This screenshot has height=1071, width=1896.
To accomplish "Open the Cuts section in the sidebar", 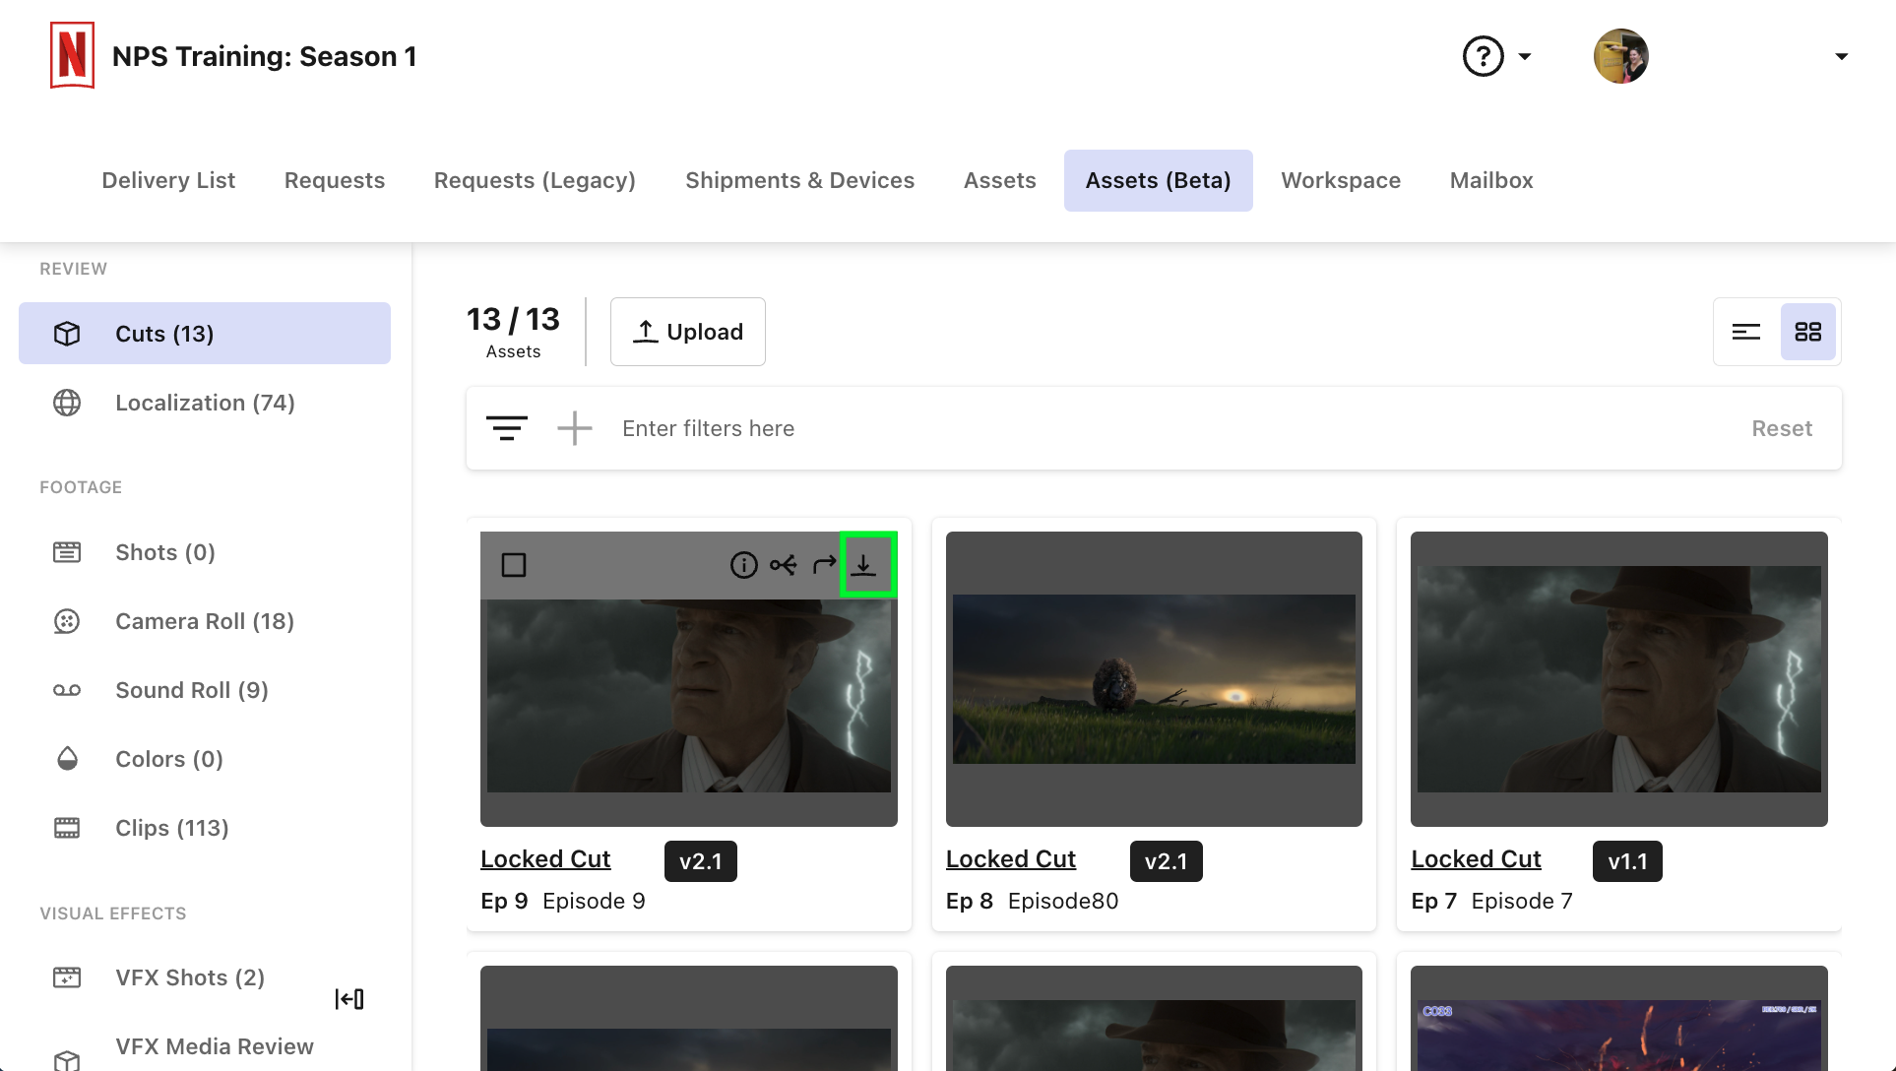I will pos(164,333).
